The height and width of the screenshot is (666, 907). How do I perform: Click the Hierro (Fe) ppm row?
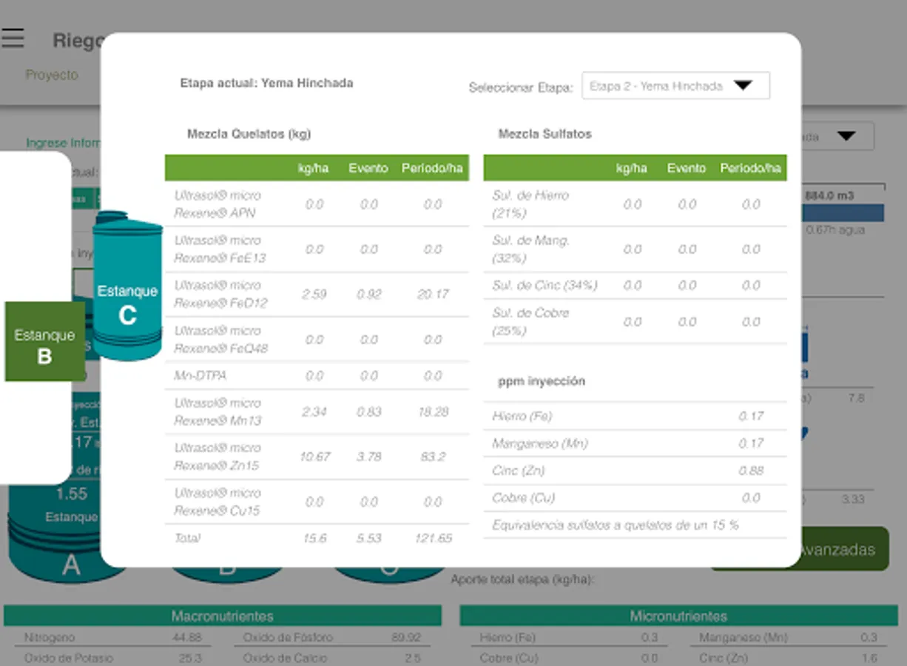coord(635,416)
